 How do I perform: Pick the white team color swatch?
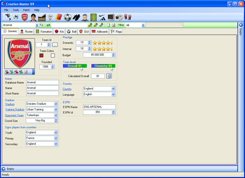click(53, 56)
